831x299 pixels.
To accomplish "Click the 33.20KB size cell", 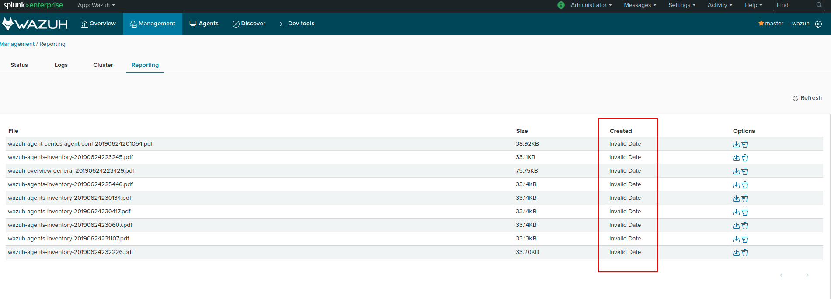I will (527, 252).
